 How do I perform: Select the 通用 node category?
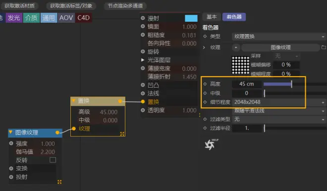pos(49,18)
